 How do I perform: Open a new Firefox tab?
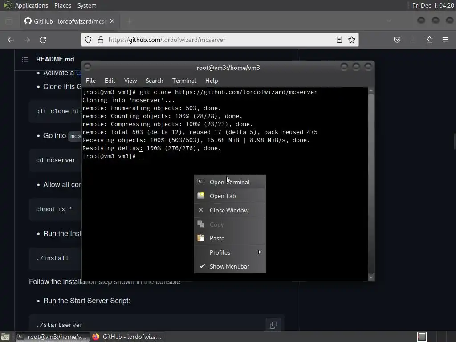coord(129,21)
